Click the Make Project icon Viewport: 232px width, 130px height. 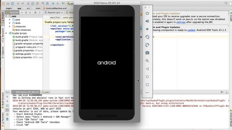coord(63,3)
